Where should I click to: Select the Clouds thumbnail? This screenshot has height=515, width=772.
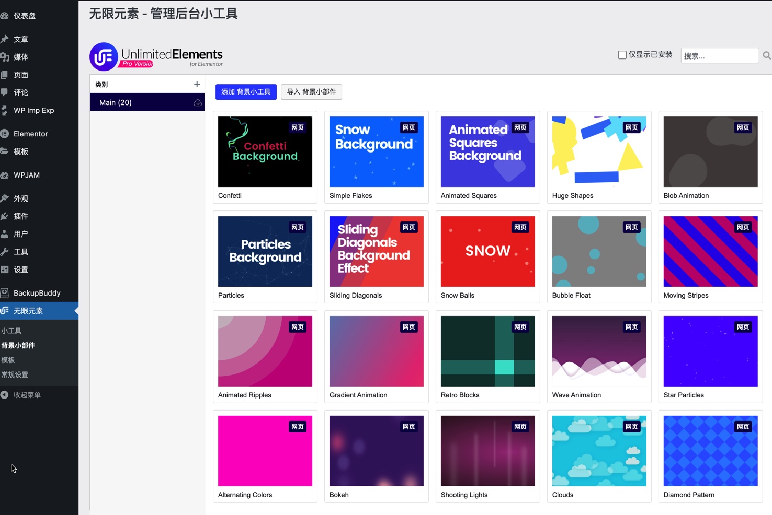599,451
